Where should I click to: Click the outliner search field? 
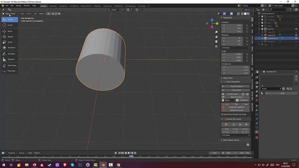[278, 9]
